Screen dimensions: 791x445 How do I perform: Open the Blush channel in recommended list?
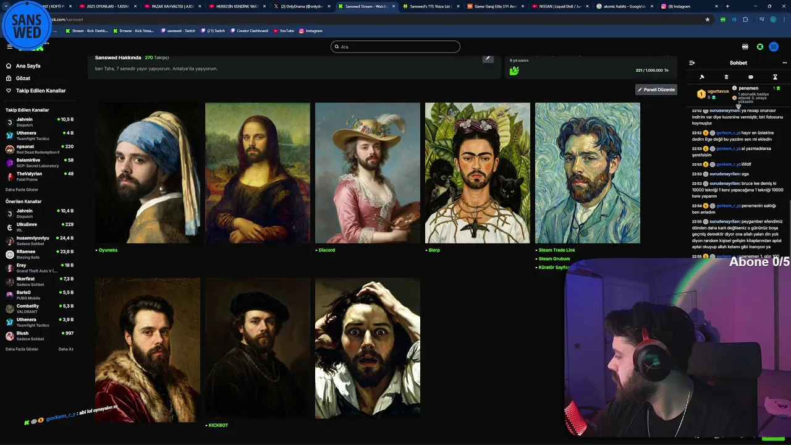point(40,336)
